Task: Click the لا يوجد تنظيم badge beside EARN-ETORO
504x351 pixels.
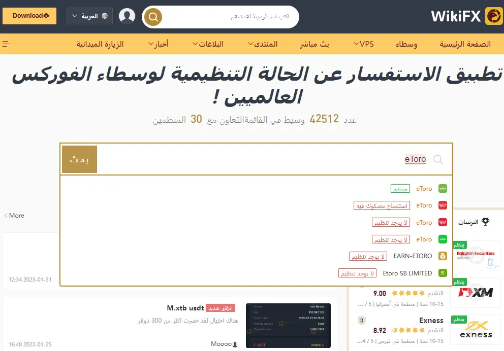Action: 368,256
